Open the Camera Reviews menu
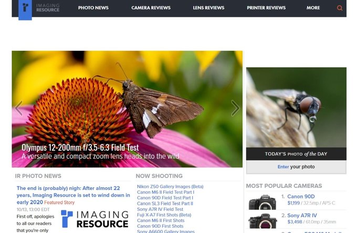 pos(151,8)
